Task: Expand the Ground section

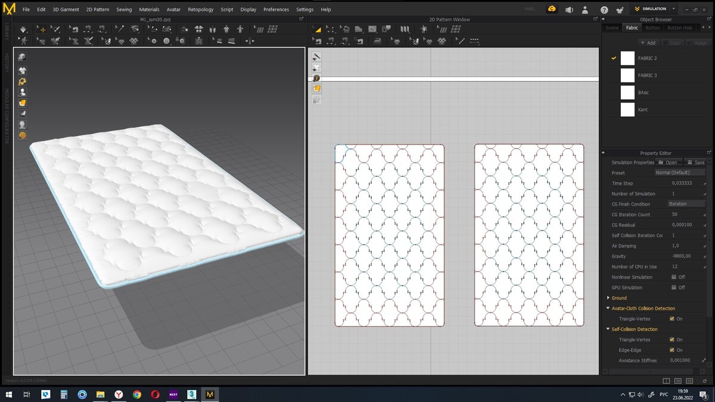Action: 608,298
